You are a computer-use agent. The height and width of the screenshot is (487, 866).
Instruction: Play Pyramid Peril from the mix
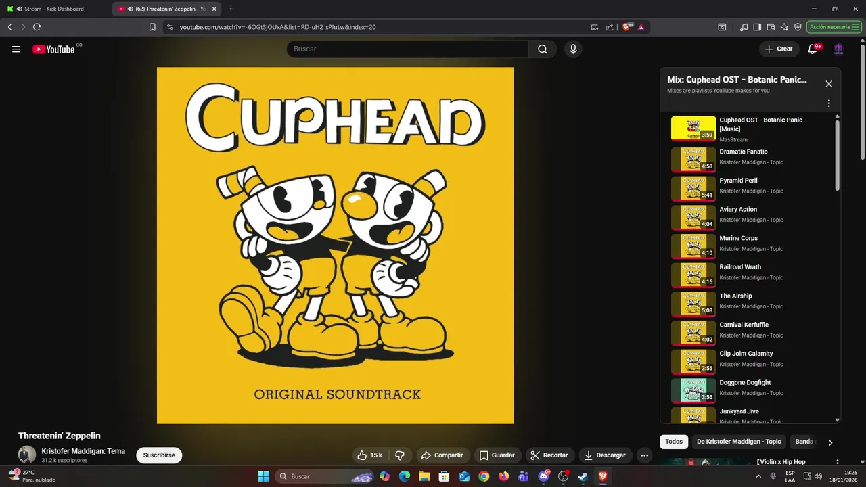coord(752,189)
